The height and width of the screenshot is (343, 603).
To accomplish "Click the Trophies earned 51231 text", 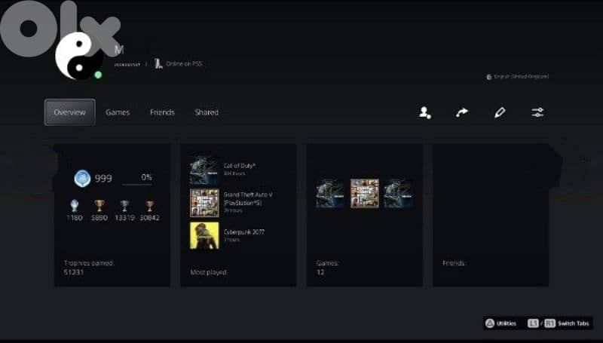I will [x=88, y=268].
